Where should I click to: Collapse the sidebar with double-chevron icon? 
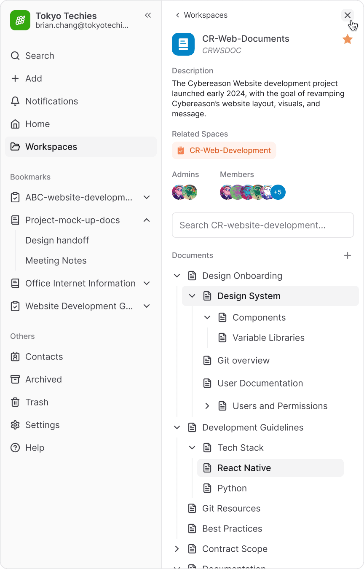pyautogui.click(x=148, y=16)
